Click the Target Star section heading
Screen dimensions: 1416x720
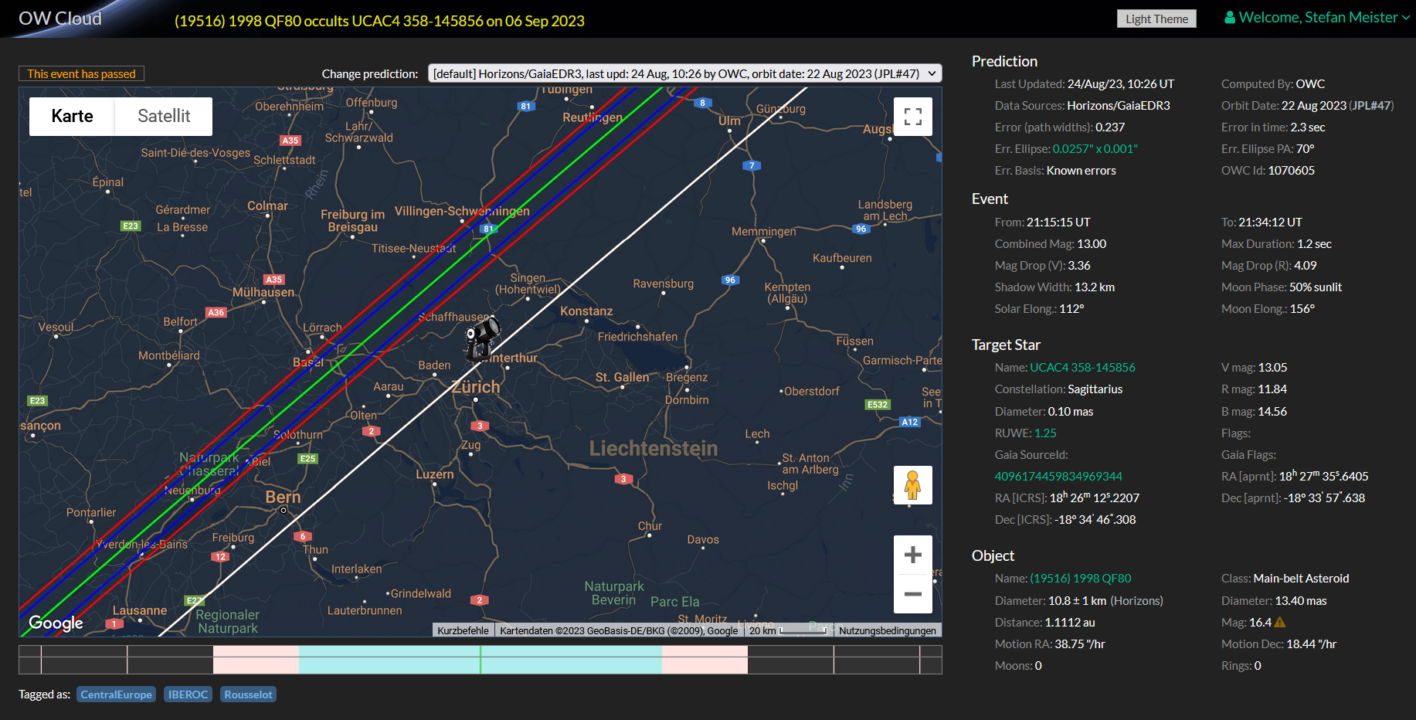[x=1006, y=345]
